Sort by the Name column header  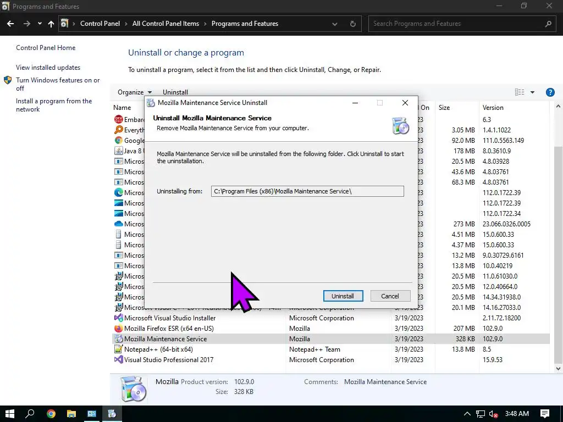pyautogui.click(x=122, y=108)
